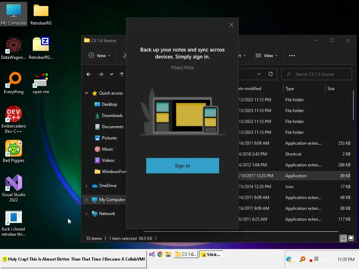
Task: Go forward in Explorer navigation
Action: 101,74
